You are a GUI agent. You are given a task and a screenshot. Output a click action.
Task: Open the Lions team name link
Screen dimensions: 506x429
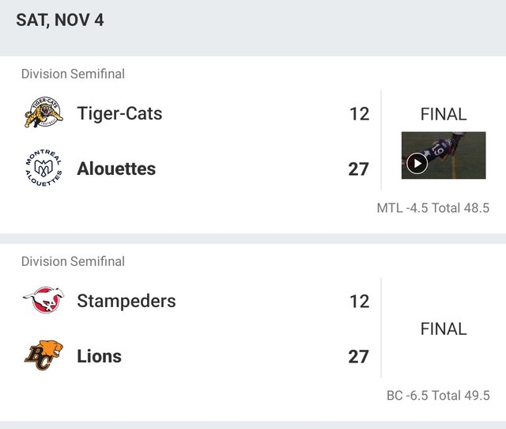(x=99, y=356)
